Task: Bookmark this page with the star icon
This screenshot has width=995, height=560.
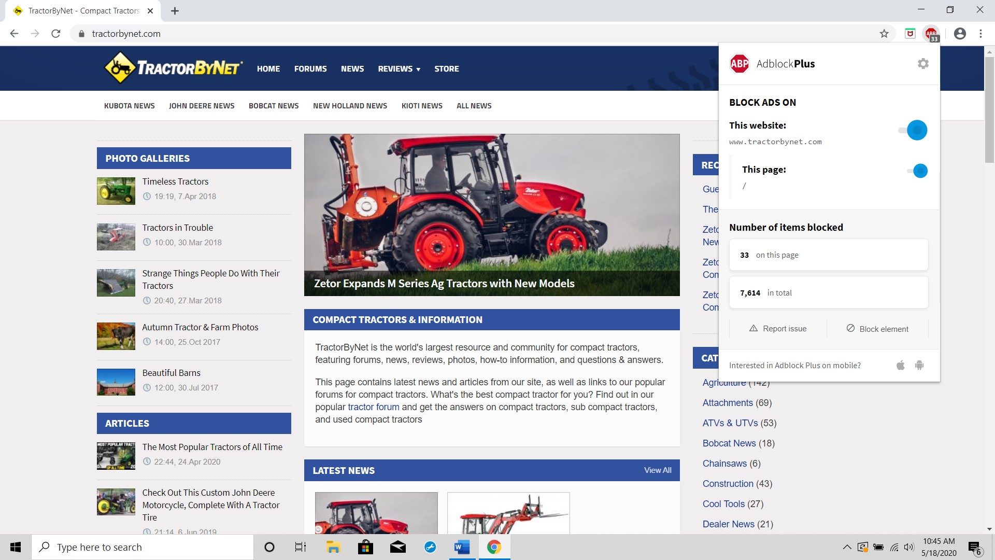Action: pos(884,34)
